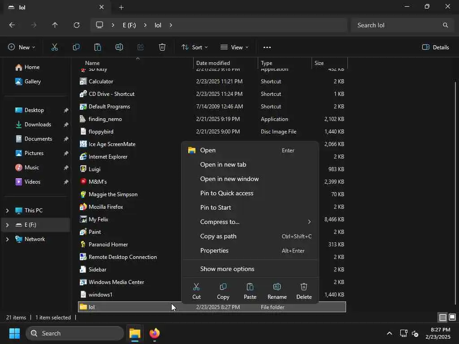
Task: Click chevron after E (F:) in address bar
Action: (x=145, y=25)
